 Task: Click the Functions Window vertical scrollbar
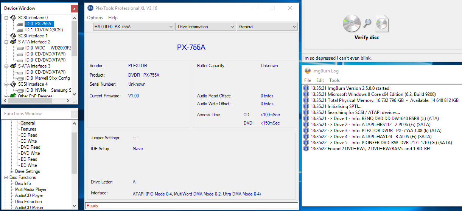pyautogui.click(x=75, y=164)
